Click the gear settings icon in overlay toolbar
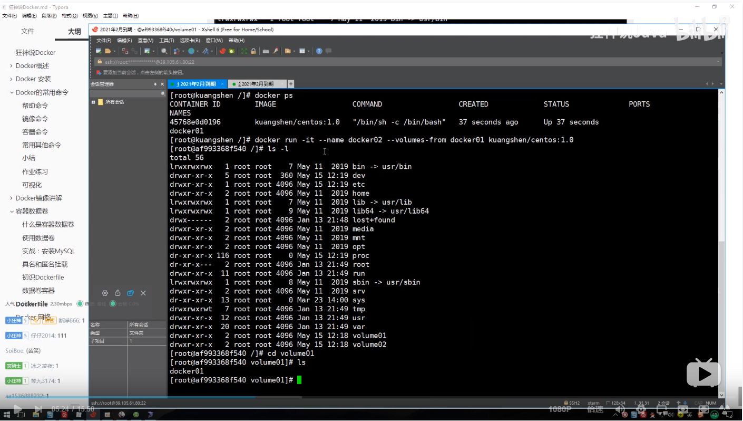 click(x=105, y=293)
